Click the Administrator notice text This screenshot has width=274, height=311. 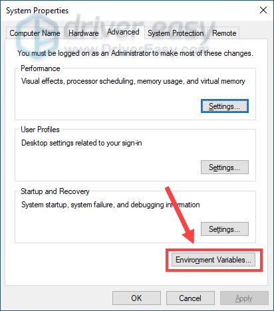(x=135, y=53)
